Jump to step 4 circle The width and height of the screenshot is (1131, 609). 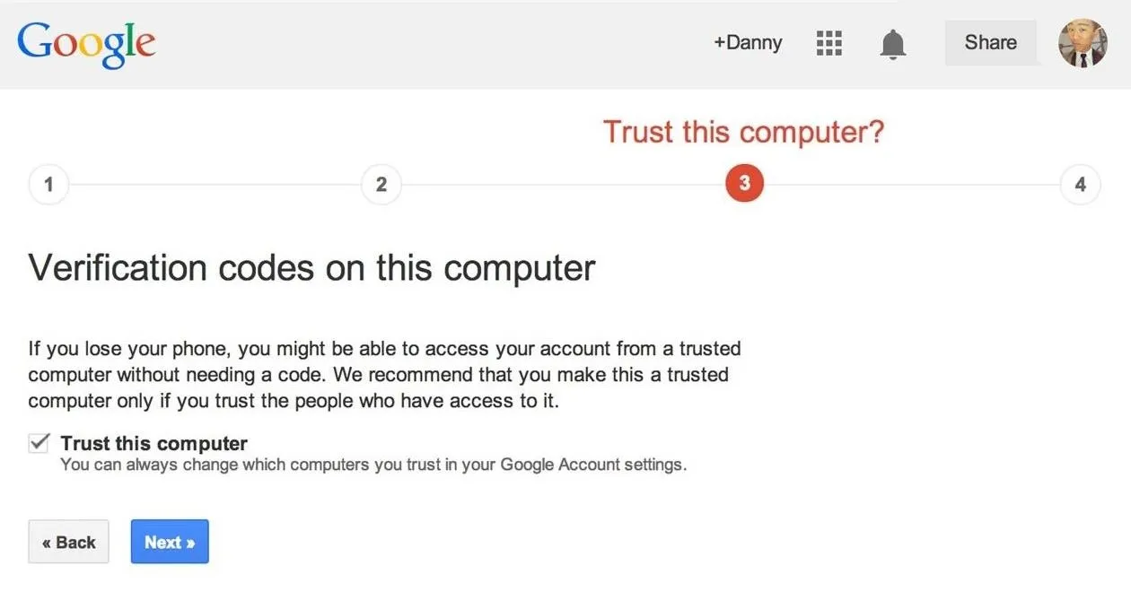coord(1080,185)
